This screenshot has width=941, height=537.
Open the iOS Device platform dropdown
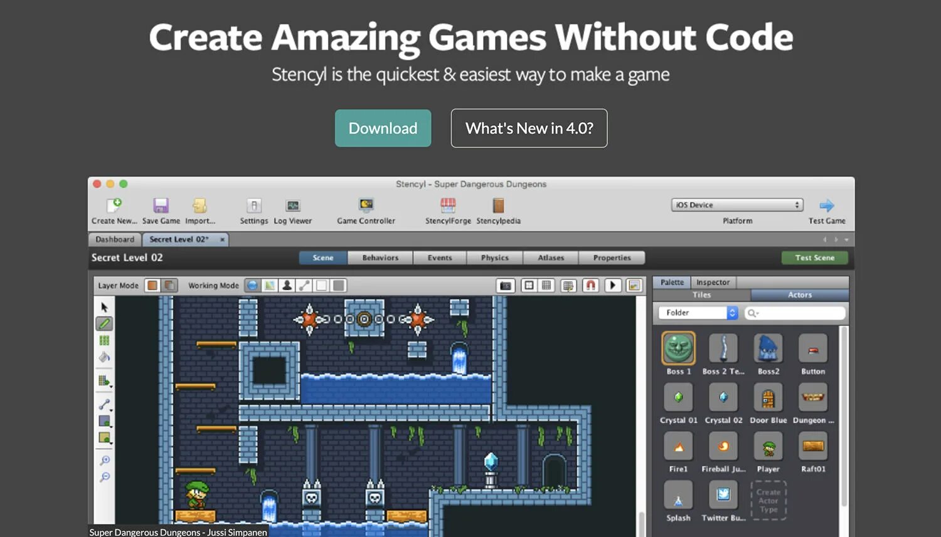tap(737, 205)
